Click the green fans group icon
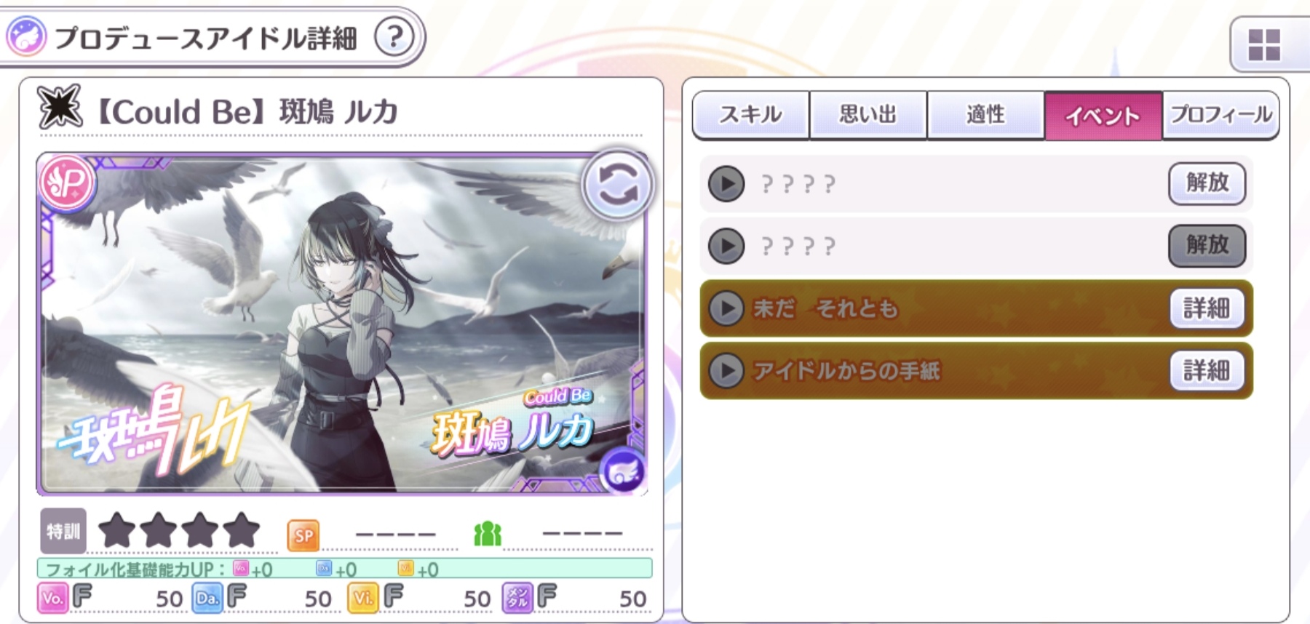The image size is (1310, 624). 487,535
